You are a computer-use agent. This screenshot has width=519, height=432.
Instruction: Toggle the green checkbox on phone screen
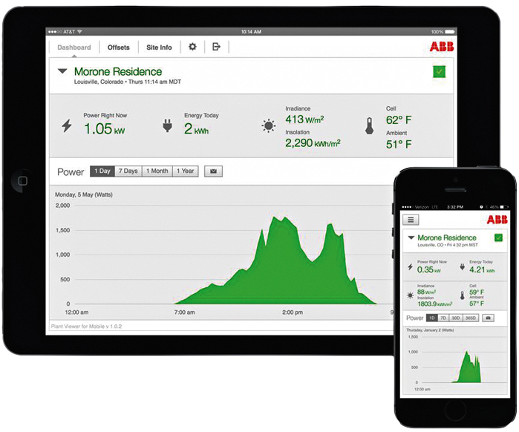click(x=498, y=238)
